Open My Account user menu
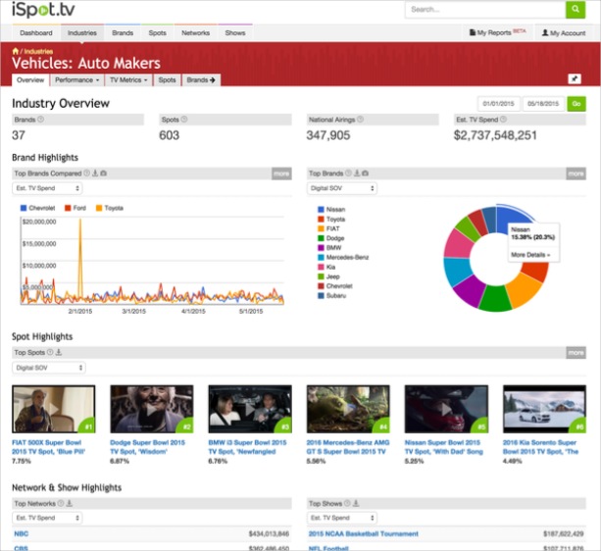The width and height of the screenshot is (601, 551). click(564, 33)
